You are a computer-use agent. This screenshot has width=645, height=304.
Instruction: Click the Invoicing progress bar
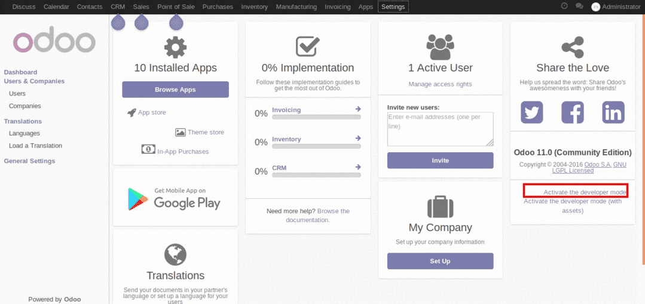pyautogui.click(x=316, y=117)
